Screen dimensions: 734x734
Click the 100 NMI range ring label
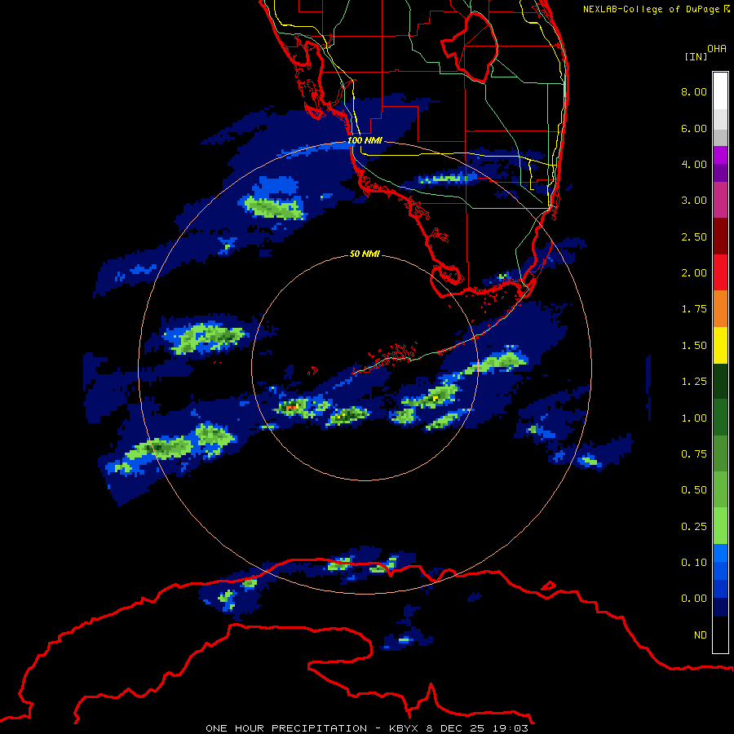click(x=365, y=140)
